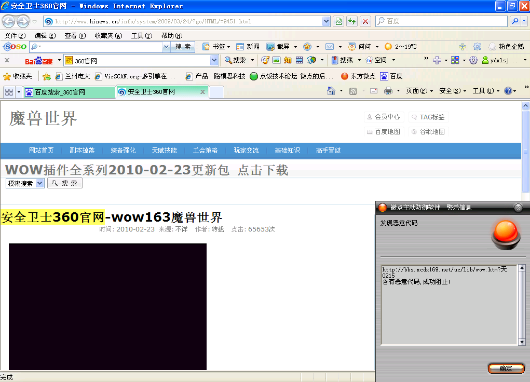Screen dimensions: 530x382
Task: Click the Baidu toolbar music note icon
Action: pyautogui.click(x=265, y=60)
